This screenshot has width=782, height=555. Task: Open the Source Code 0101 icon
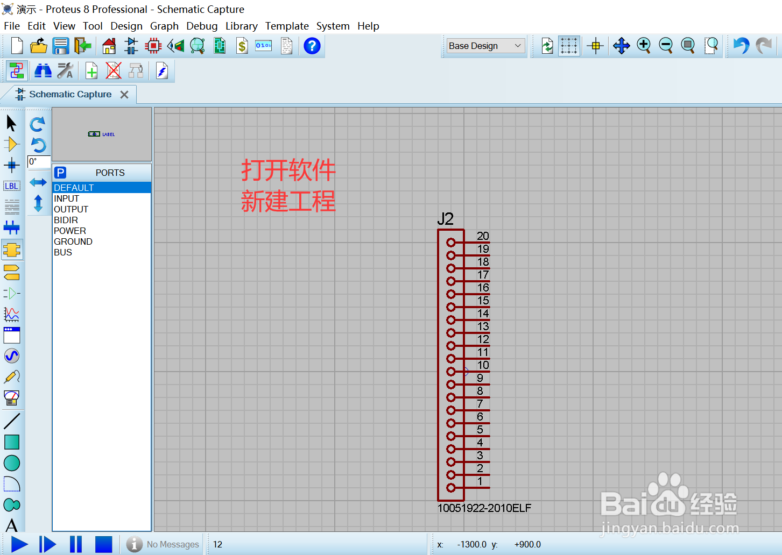[x=264, y=46]
